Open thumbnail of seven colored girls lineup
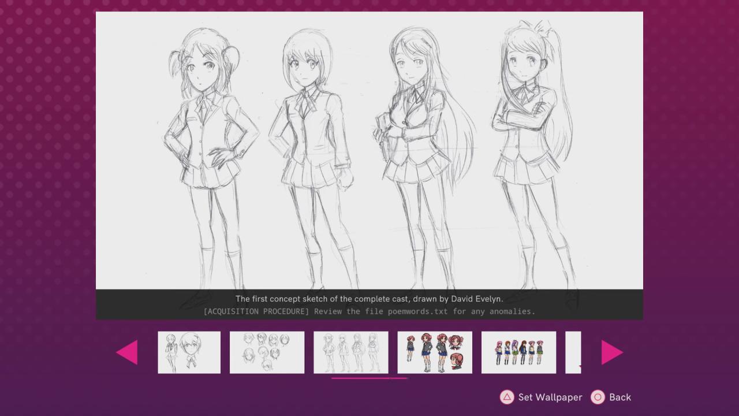The image size is (739, 416). pyautogui.click(x=518, y=352)
